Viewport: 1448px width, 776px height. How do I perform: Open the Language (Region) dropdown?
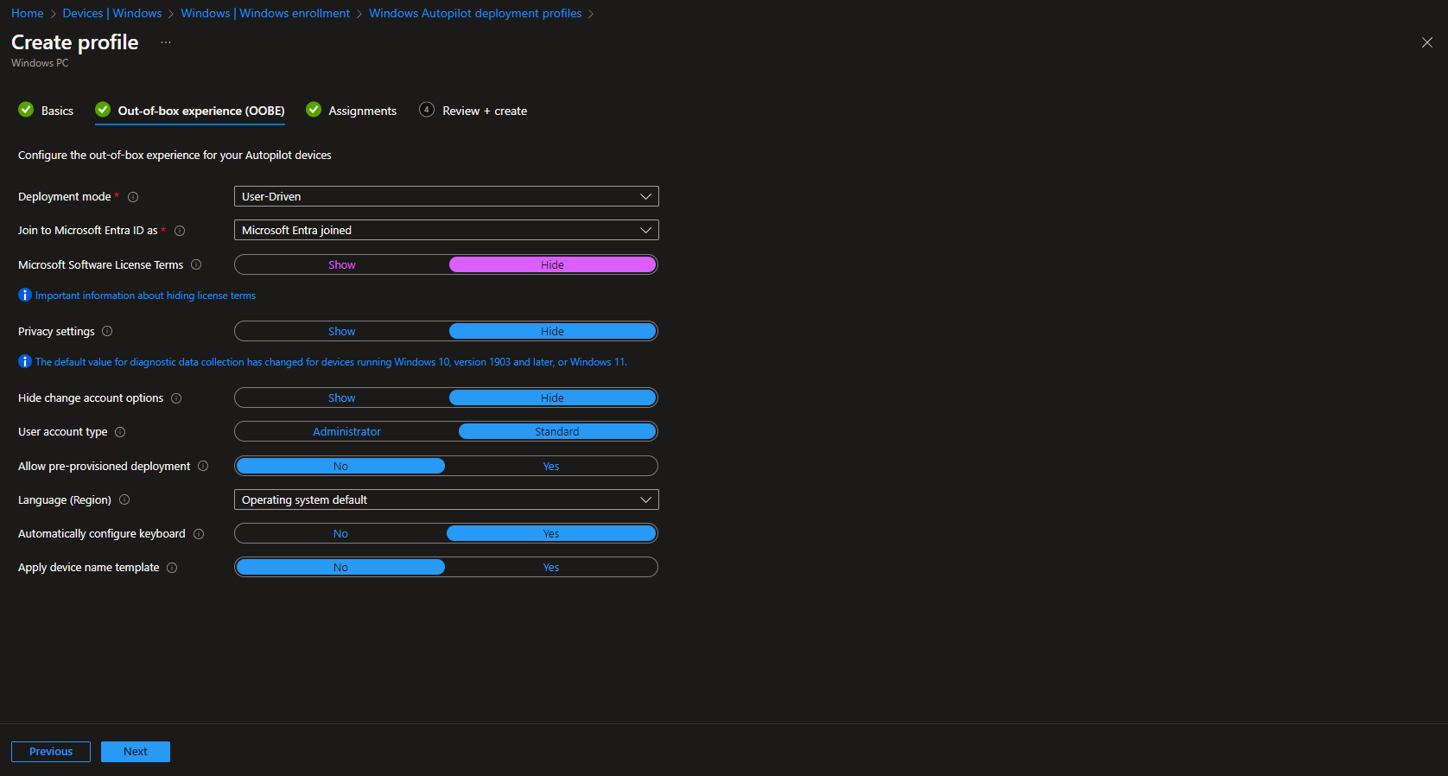pos(447,499)
